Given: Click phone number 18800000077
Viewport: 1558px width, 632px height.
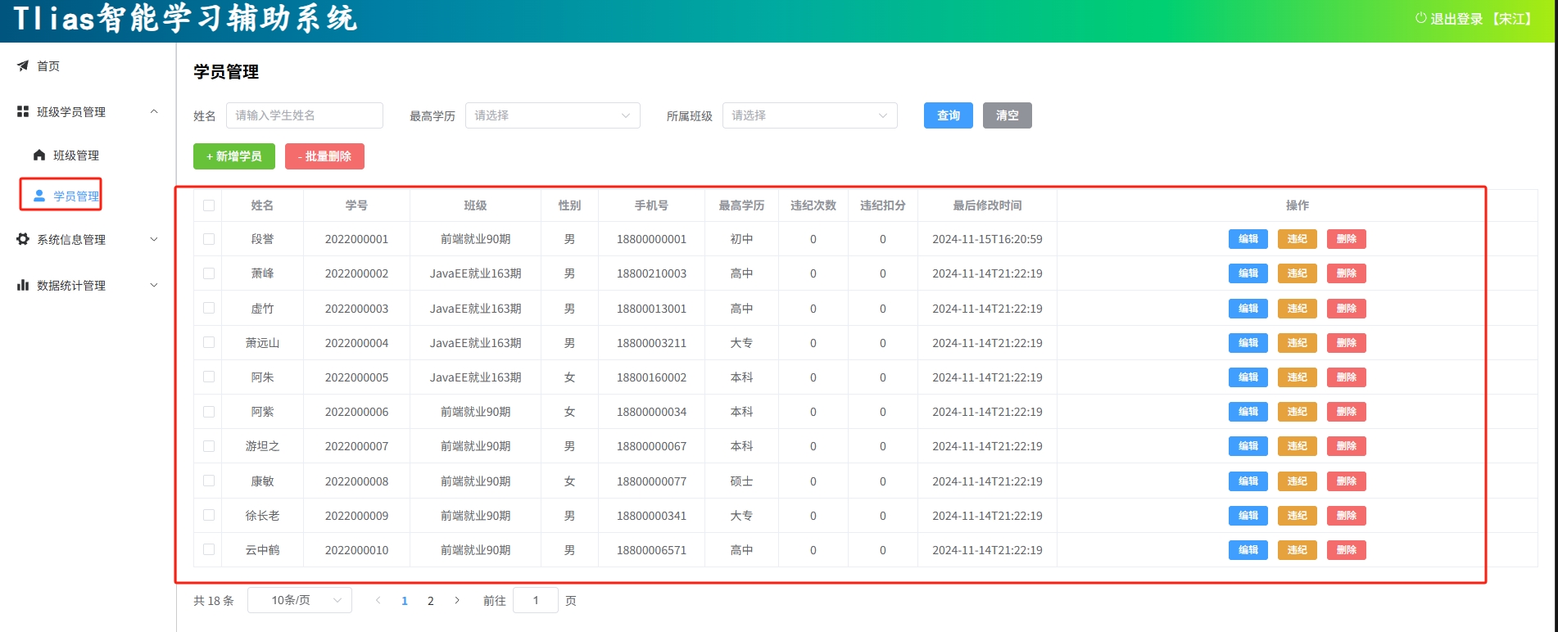Looking at the screenshot, I should 651,481.
